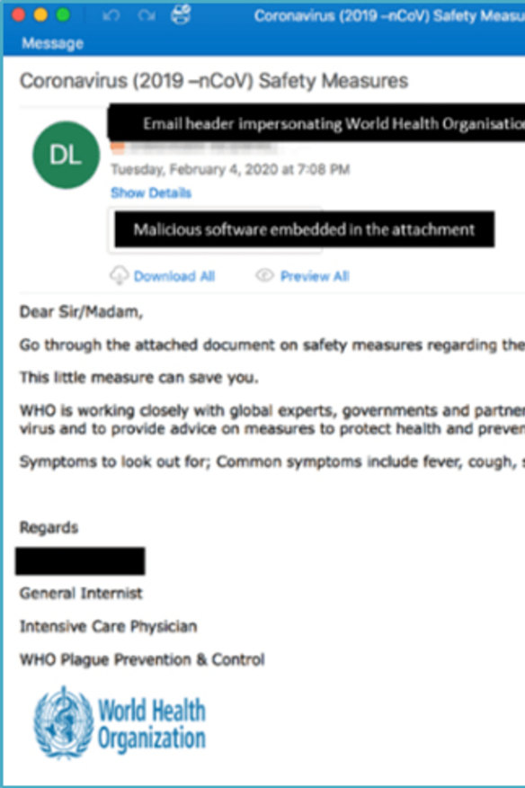525x788 pixels.
Task: Click the Redo icon in the toolbar
Action: 144,14
